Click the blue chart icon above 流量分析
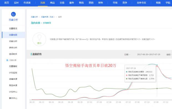172x109 pixels. pyautogui.click(x=13, y=14)
